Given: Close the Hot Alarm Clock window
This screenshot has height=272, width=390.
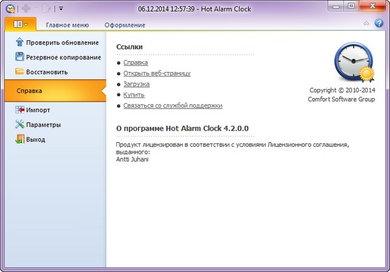Looking at the screenshot, I should pyautogui.click(x=372, y=6).
